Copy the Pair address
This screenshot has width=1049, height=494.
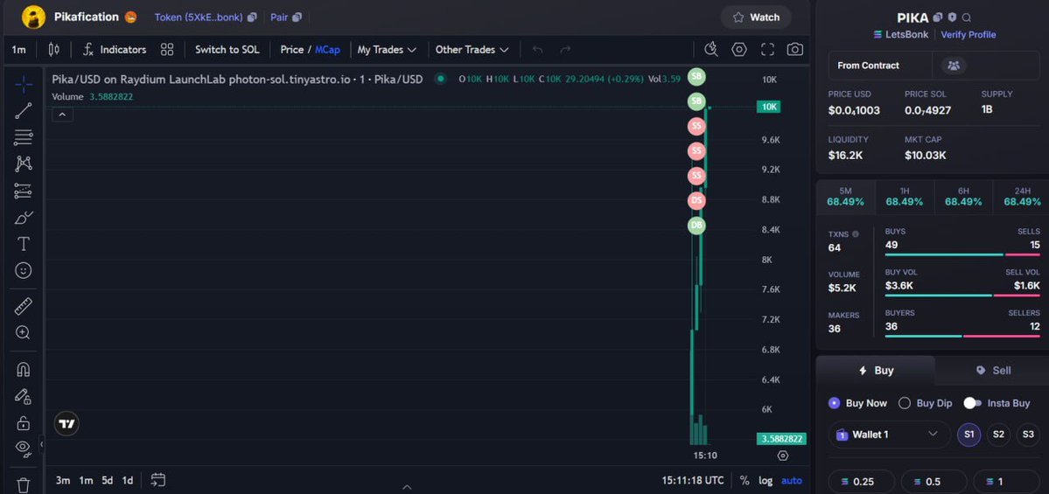pyautogui.click(x=297, y=17)
